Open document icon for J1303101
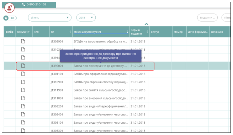 [23, 122]
